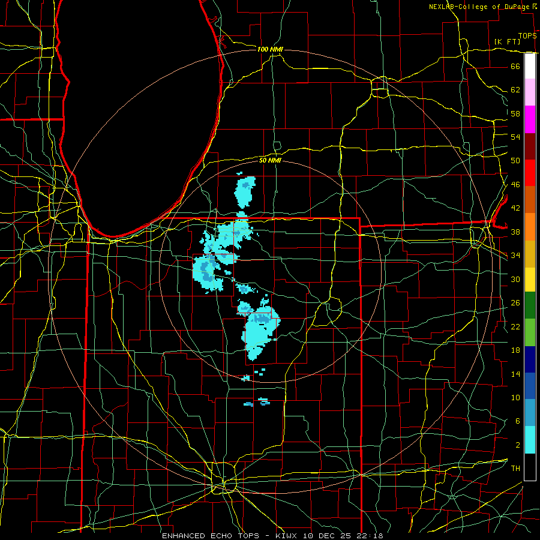
Task: Pick the burnt orange legend swatch
Action: click(x=530, y=199)
